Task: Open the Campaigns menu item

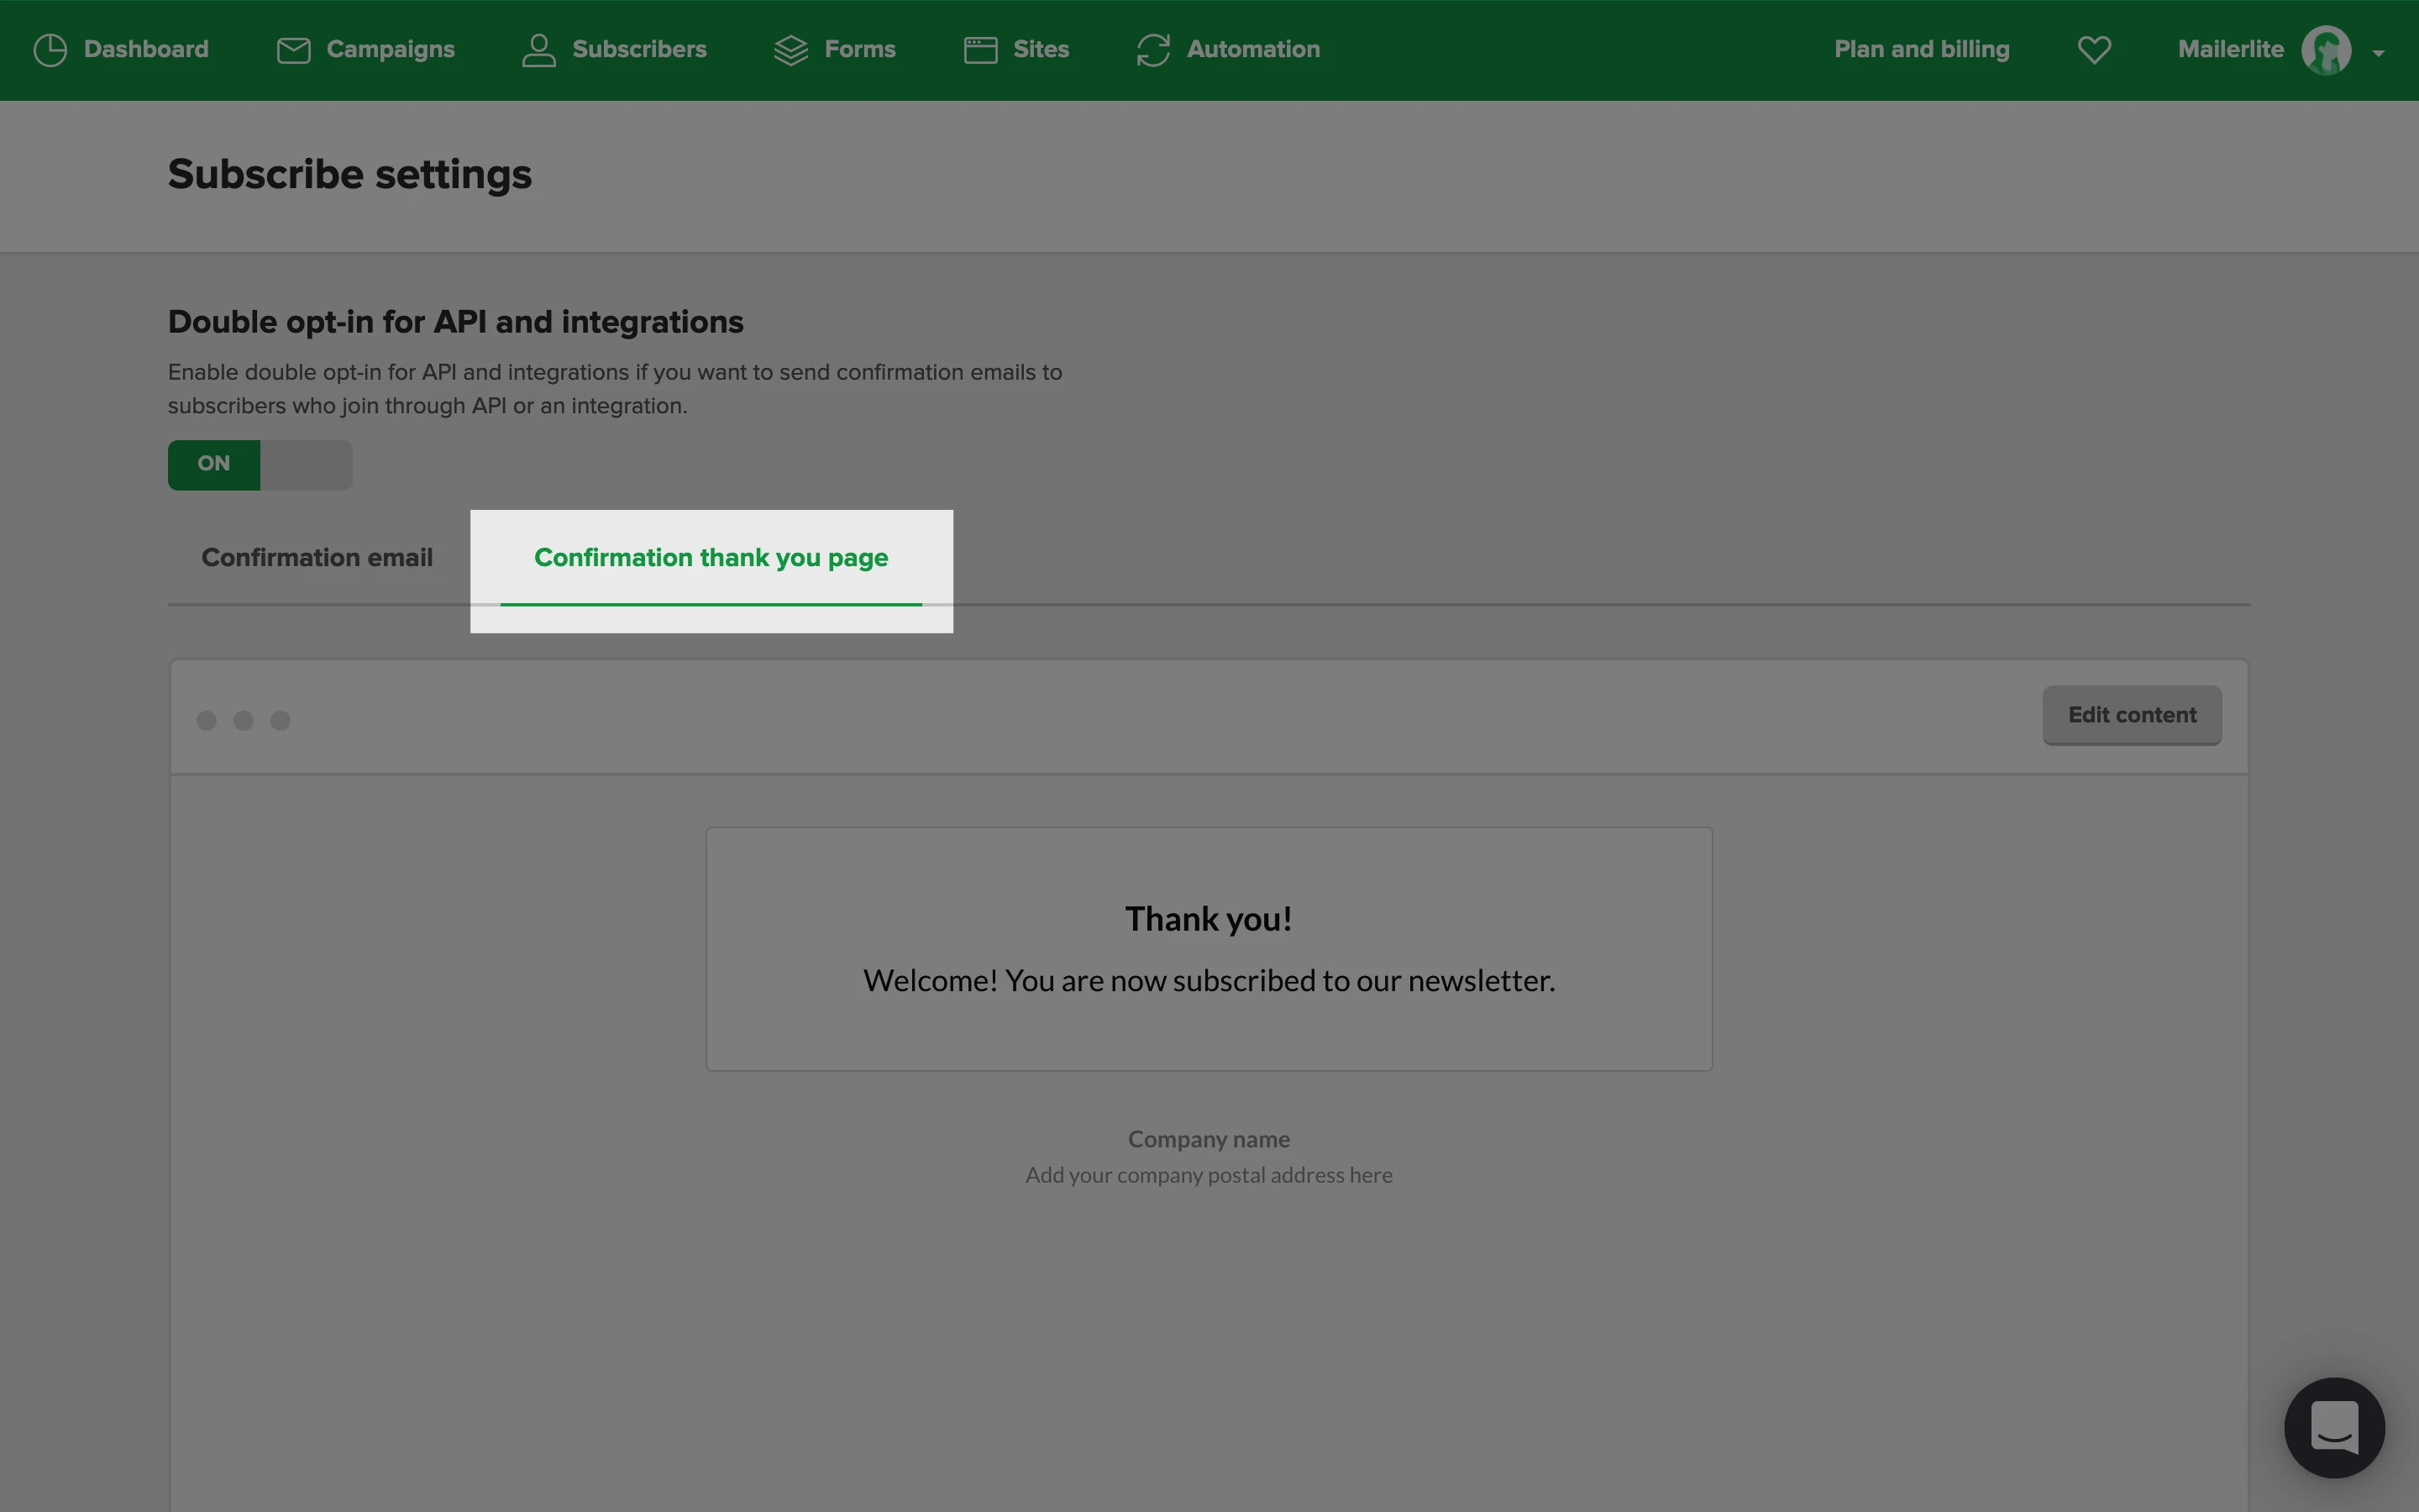Action: tap(390, 50)
